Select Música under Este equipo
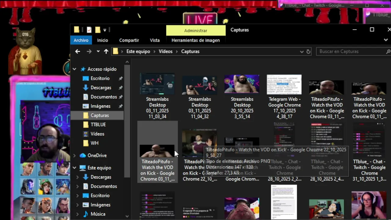 pyautogui.click(x=98, y=214)
